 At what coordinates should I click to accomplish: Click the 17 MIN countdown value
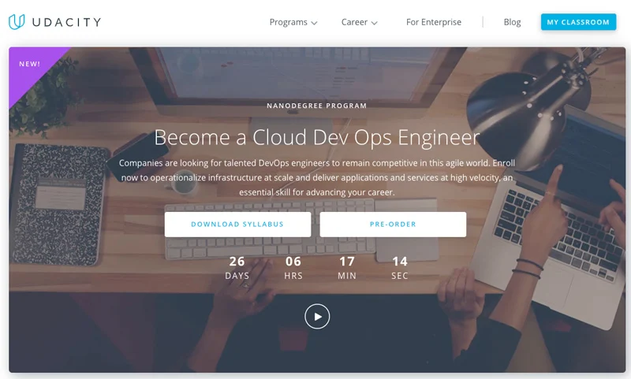pos(347,268)
